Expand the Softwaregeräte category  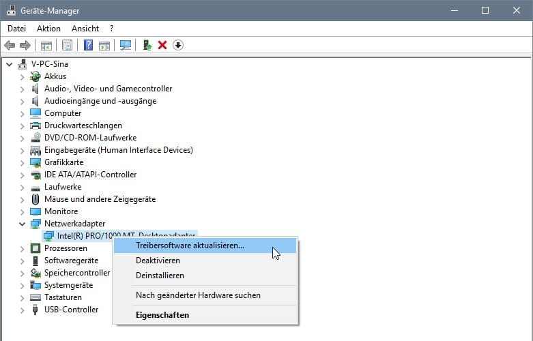pos(22,261)
